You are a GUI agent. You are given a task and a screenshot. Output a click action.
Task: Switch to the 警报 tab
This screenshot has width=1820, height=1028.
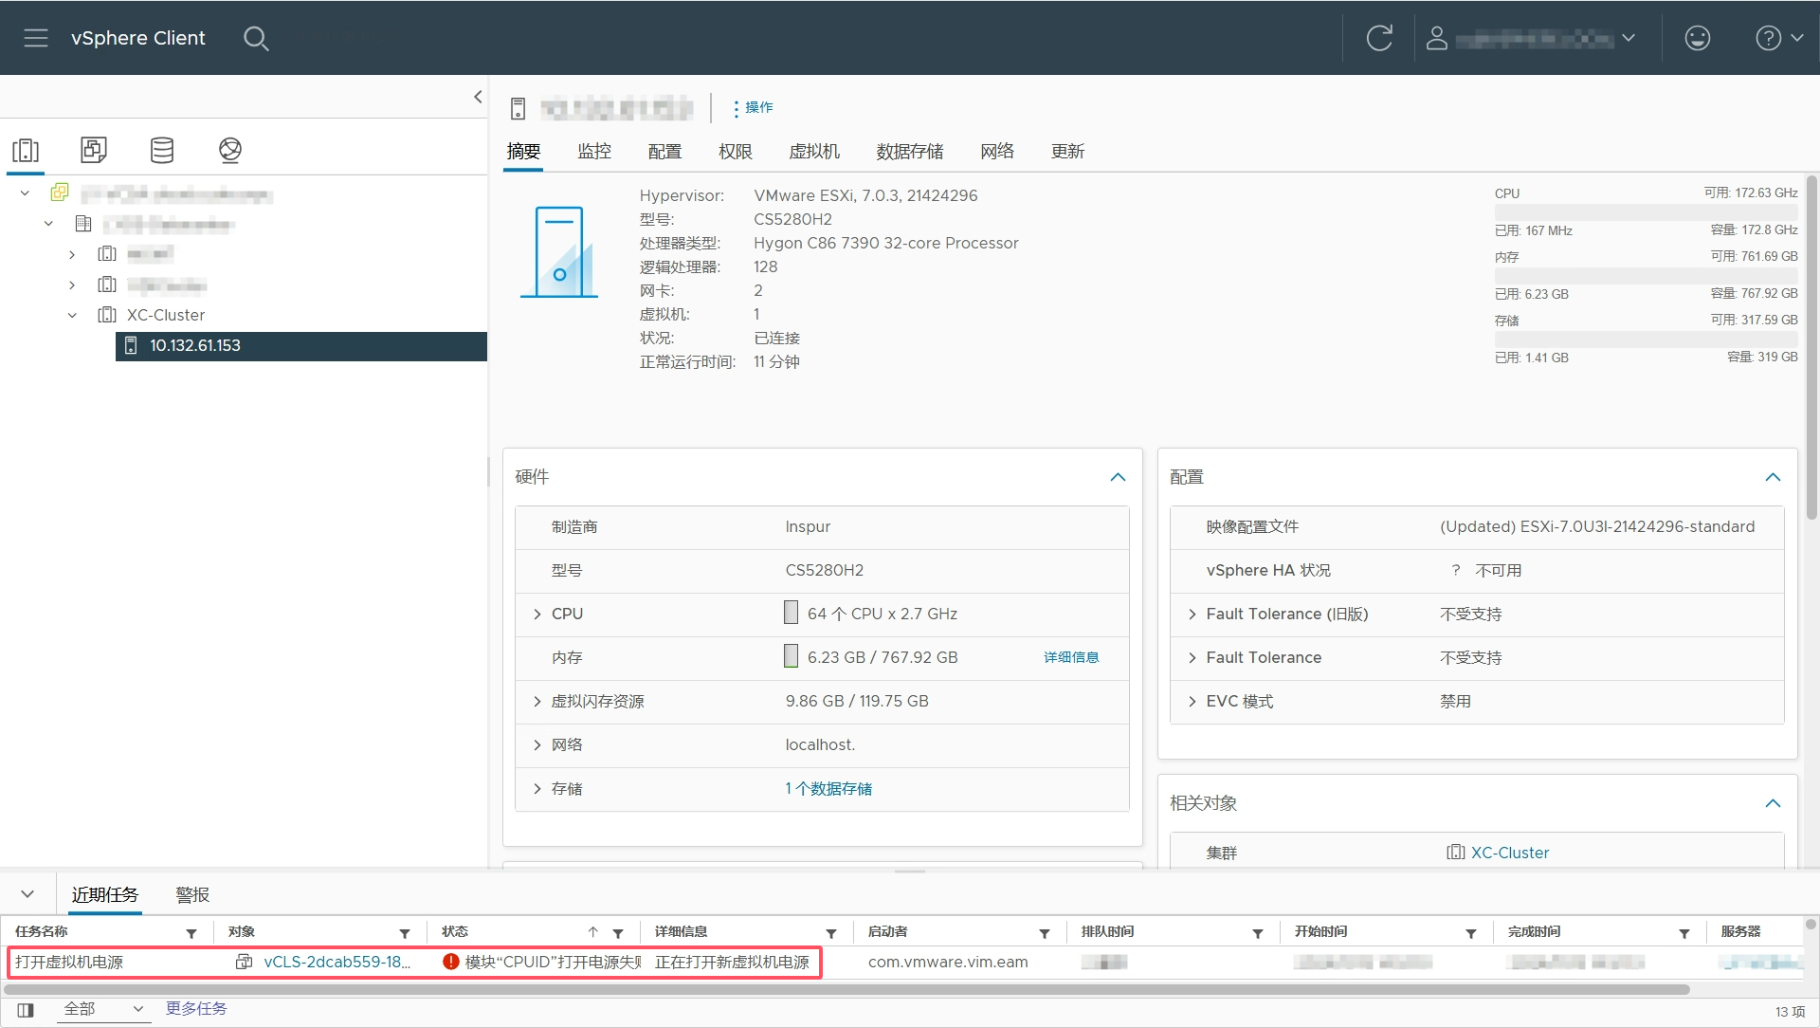point(192,895)
